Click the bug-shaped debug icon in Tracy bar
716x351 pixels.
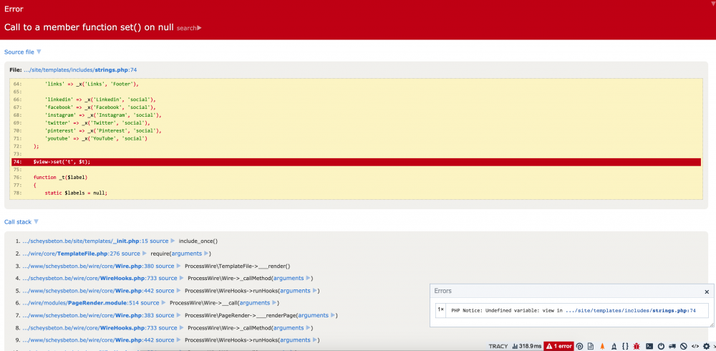(x=637, y=346)
